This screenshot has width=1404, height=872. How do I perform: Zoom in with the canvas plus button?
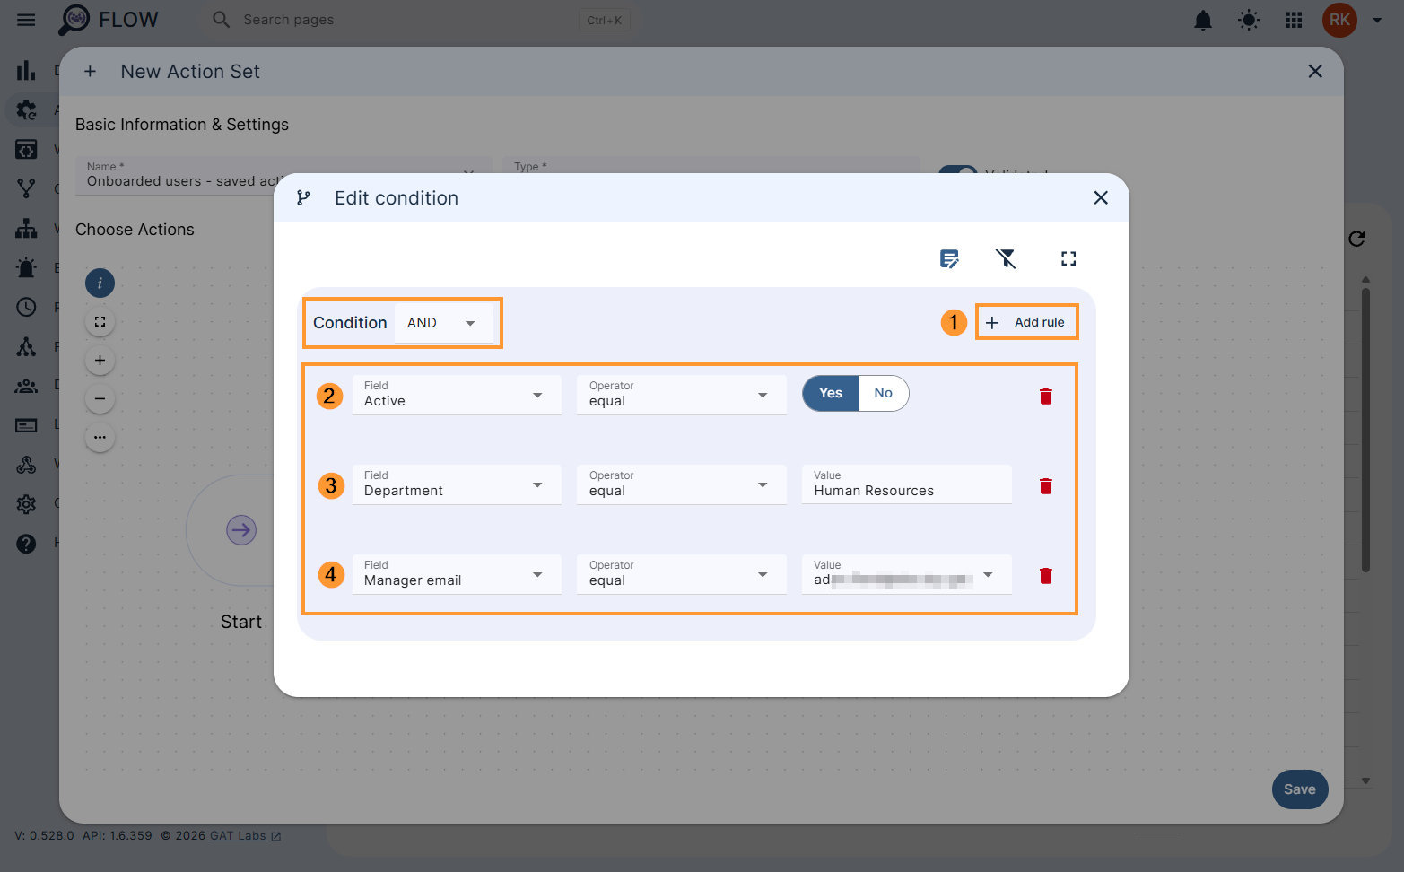[100, 360]
